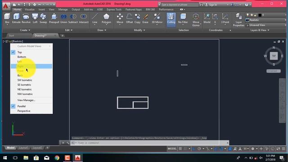Select the Erase tool

click(145, 18)
